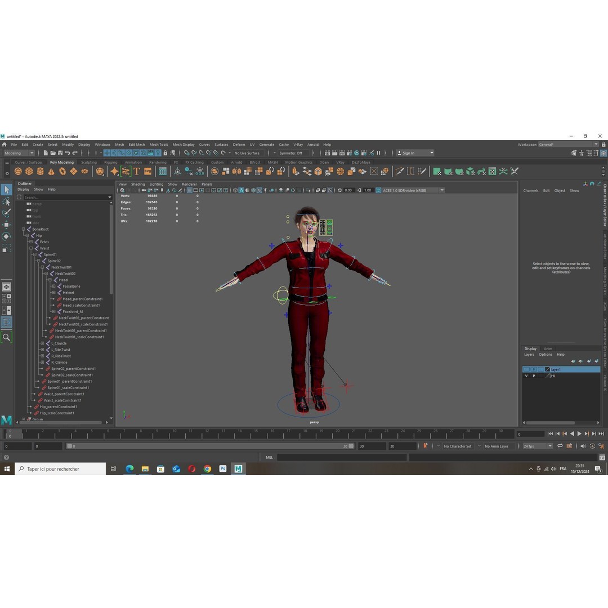The height and width of the screenshot is (608, 608).
Task: Open the Sign In dropdown
Action: coord(415,153)
